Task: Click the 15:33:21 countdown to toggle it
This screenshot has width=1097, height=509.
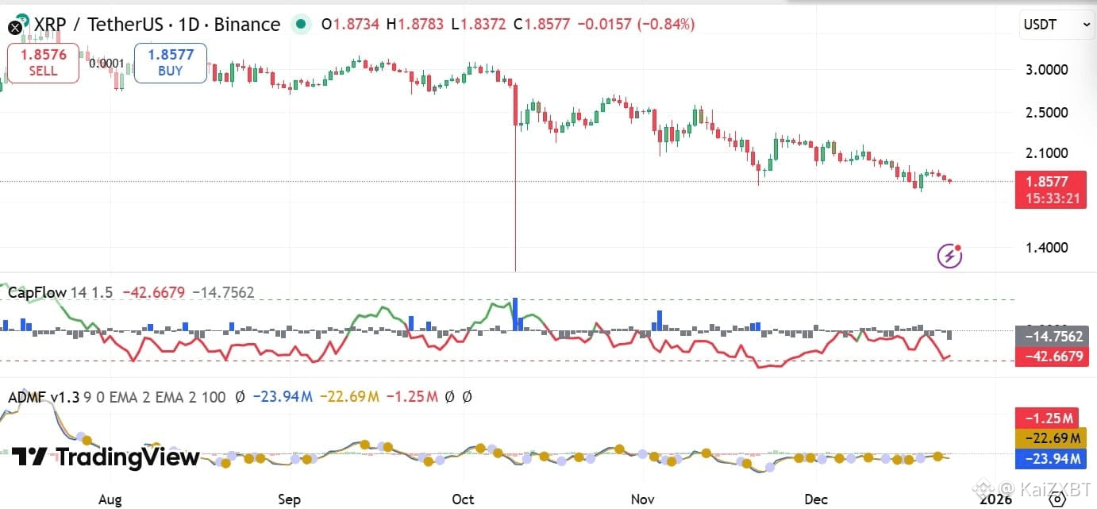Action: coord(1050,199)
